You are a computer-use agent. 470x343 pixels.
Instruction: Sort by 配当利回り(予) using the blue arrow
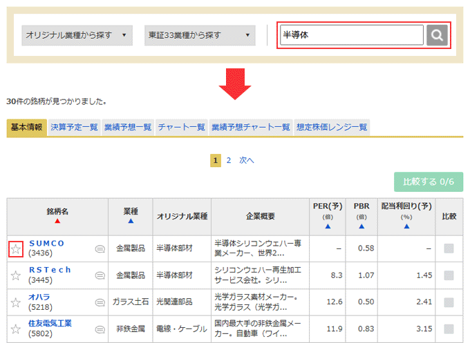click(x=406, y=226)
